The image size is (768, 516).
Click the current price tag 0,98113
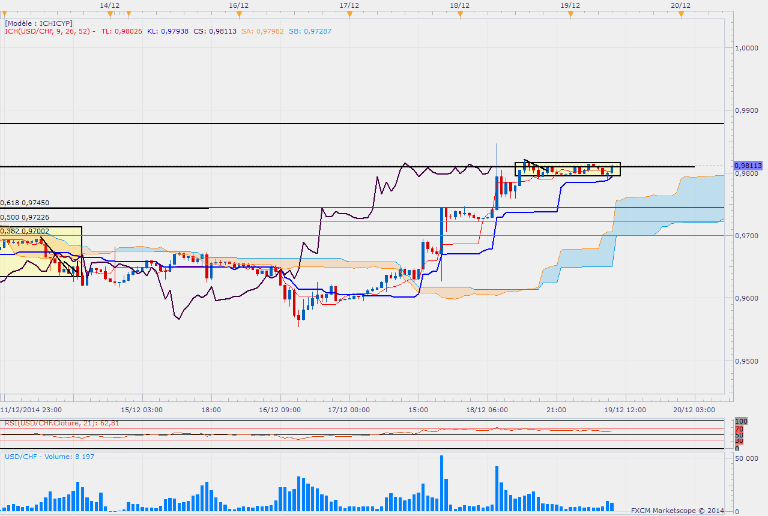pos(748,166)
